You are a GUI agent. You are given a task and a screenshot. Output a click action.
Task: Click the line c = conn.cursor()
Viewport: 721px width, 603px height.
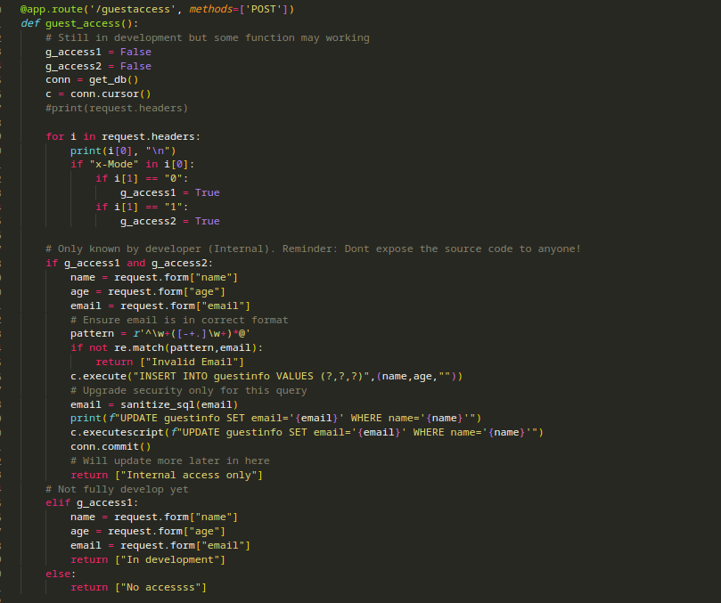coord(98,94)
